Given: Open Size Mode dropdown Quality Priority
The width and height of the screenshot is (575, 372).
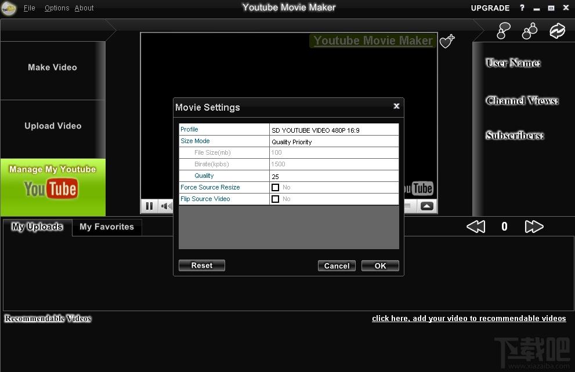Looking at the screenshot, I should [x=334, y=142].
